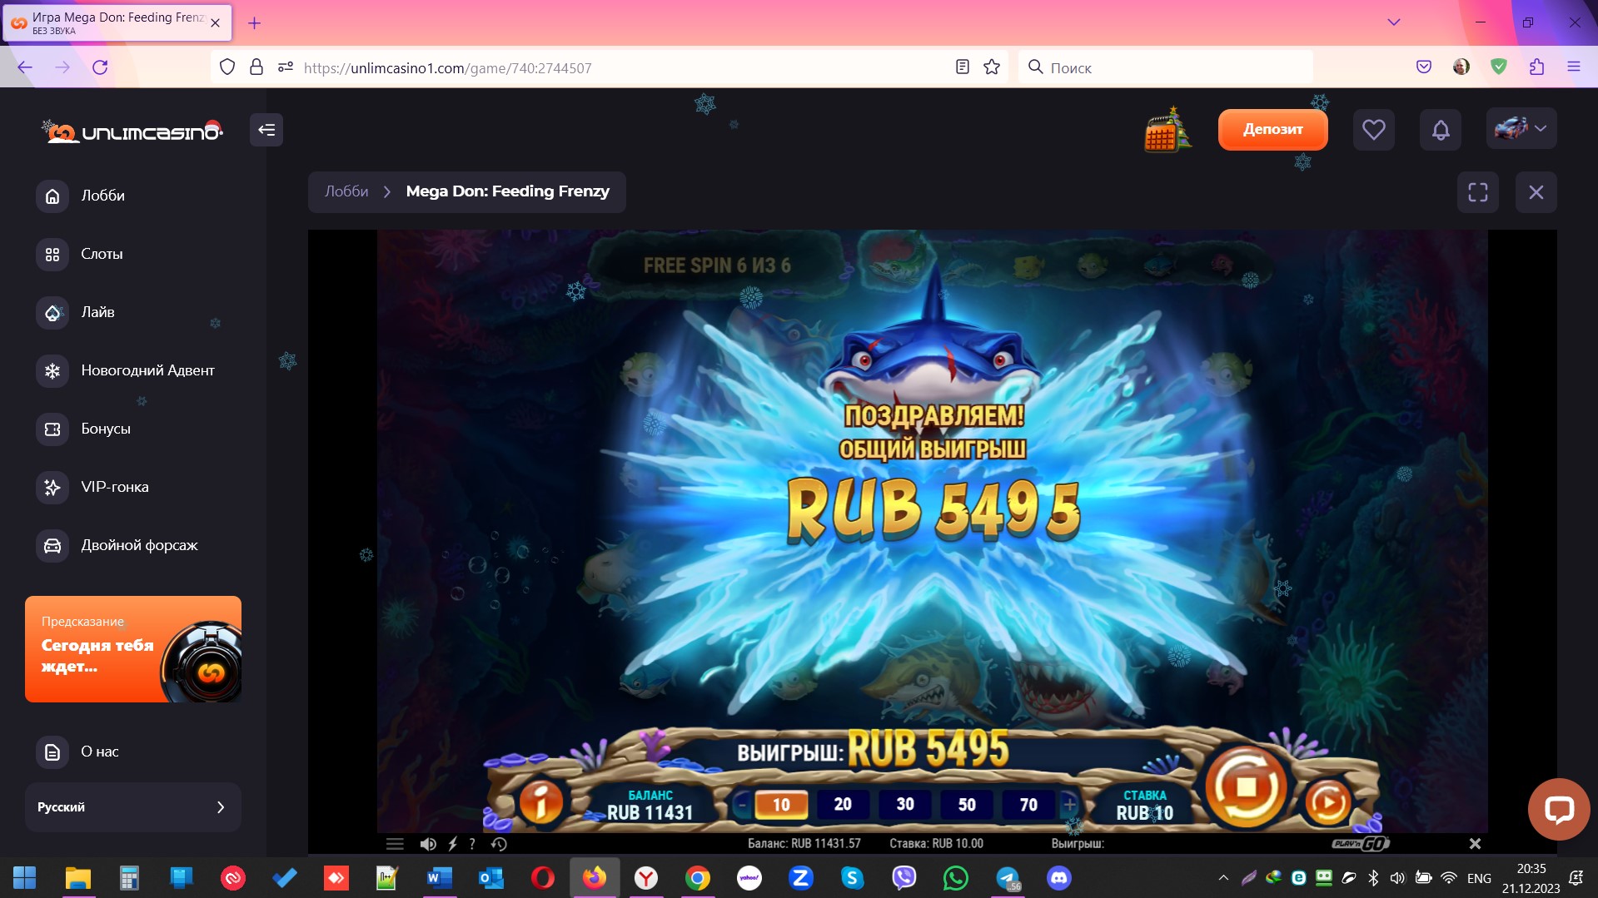The height and width of the screenshot is (898, 1598).
Task: Open favorites with the heart icon
Action: [1374, 129]
